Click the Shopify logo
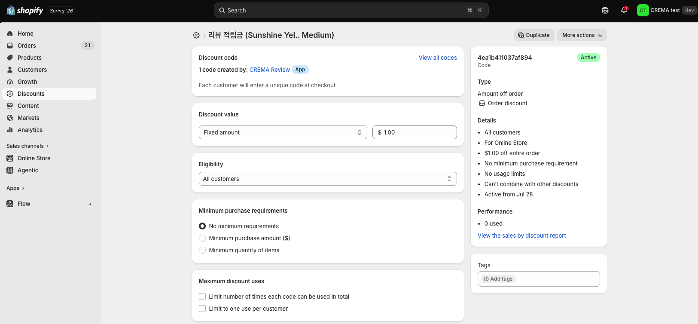This screenshot has height=324, width=698. click(25, 10)
